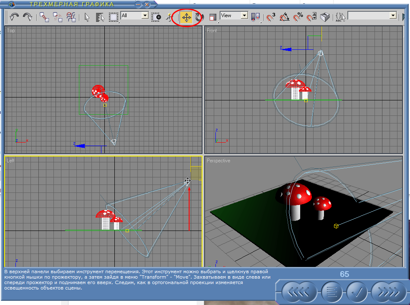
Task: Click the Rectangular Selection Region icon
Action: [114, 18]
